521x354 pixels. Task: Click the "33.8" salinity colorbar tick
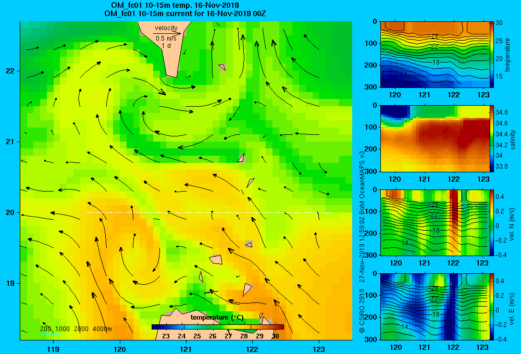501,167
